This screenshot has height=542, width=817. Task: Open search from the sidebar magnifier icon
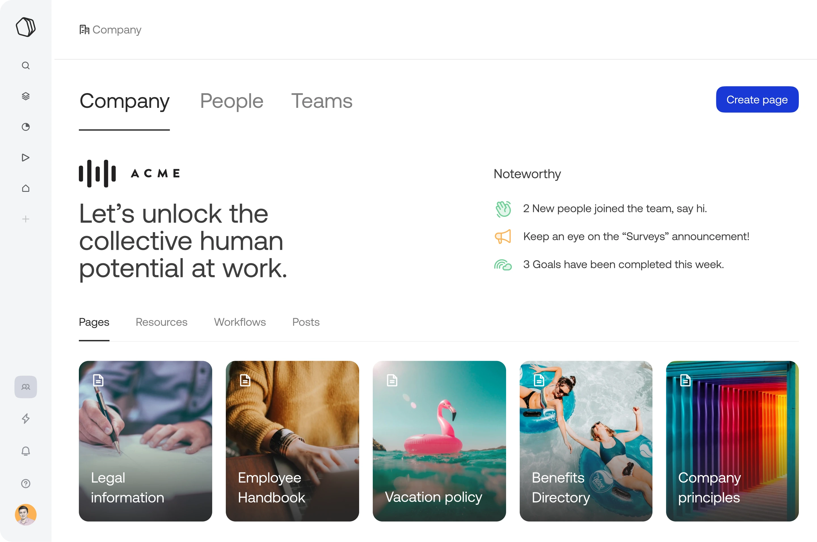pyautogui.click(x=26, y=65)
